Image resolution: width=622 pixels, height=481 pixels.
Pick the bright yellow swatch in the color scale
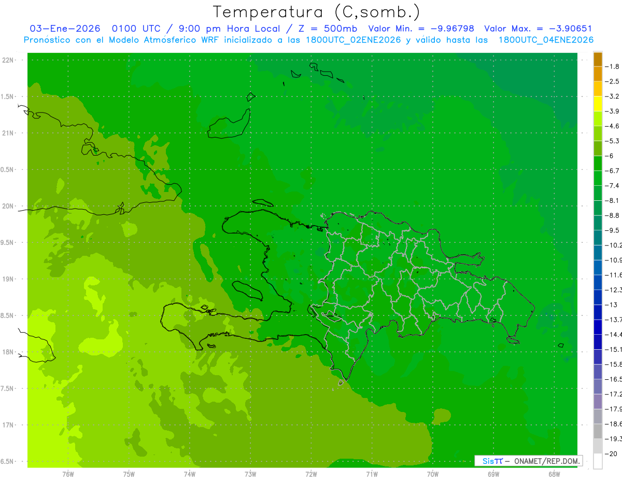click(598, 104)
